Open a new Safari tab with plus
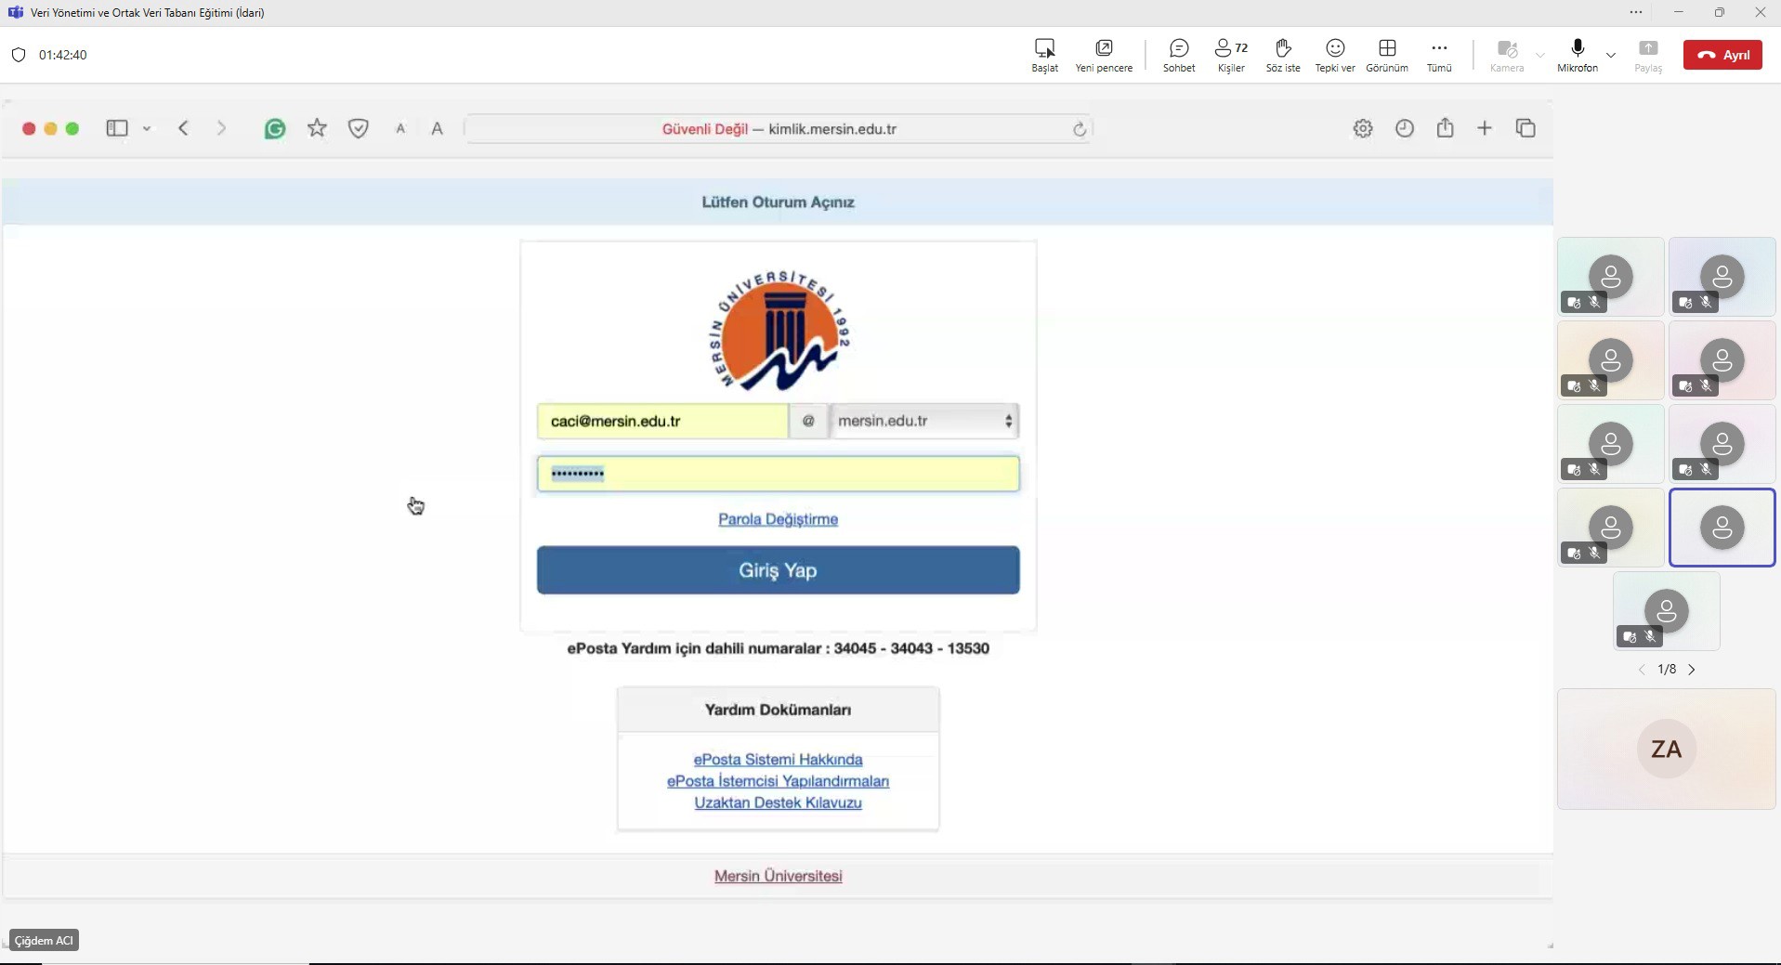The image size is (1781, 965). [x=1485, y=128]
